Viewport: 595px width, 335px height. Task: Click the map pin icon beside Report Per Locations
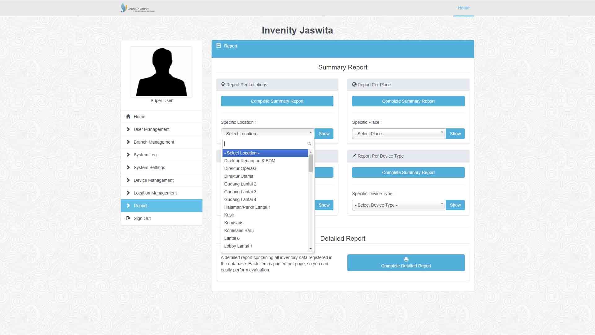[223, 85]
